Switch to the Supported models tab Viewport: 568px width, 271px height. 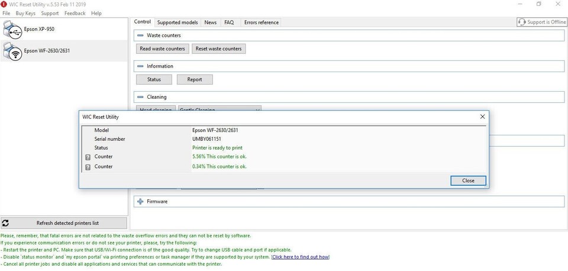177,22
